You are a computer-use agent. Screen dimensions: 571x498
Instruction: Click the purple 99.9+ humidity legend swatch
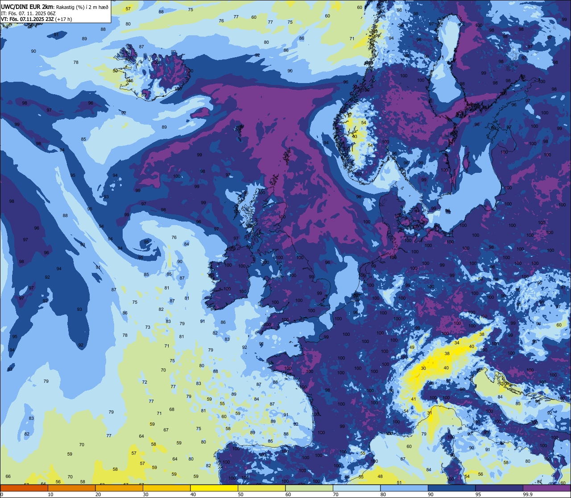[546, 488]
